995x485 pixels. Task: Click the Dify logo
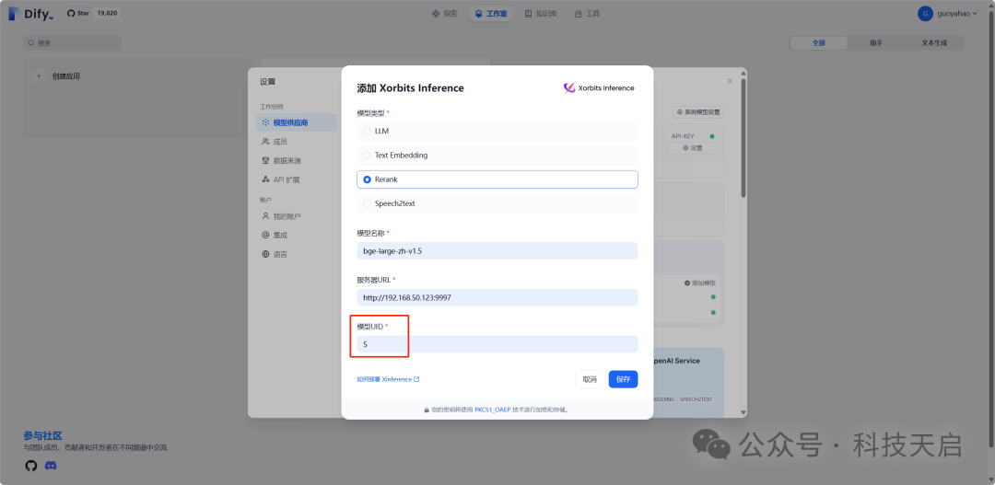point(30,13)
